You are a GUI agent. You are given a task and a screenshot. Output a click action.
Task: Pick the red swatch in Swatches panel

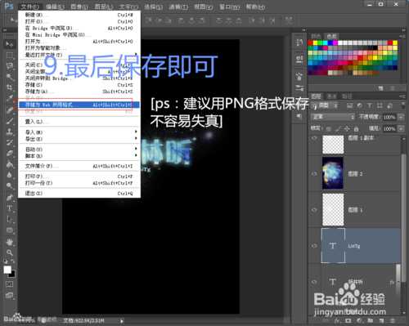[x=310, y=42]
